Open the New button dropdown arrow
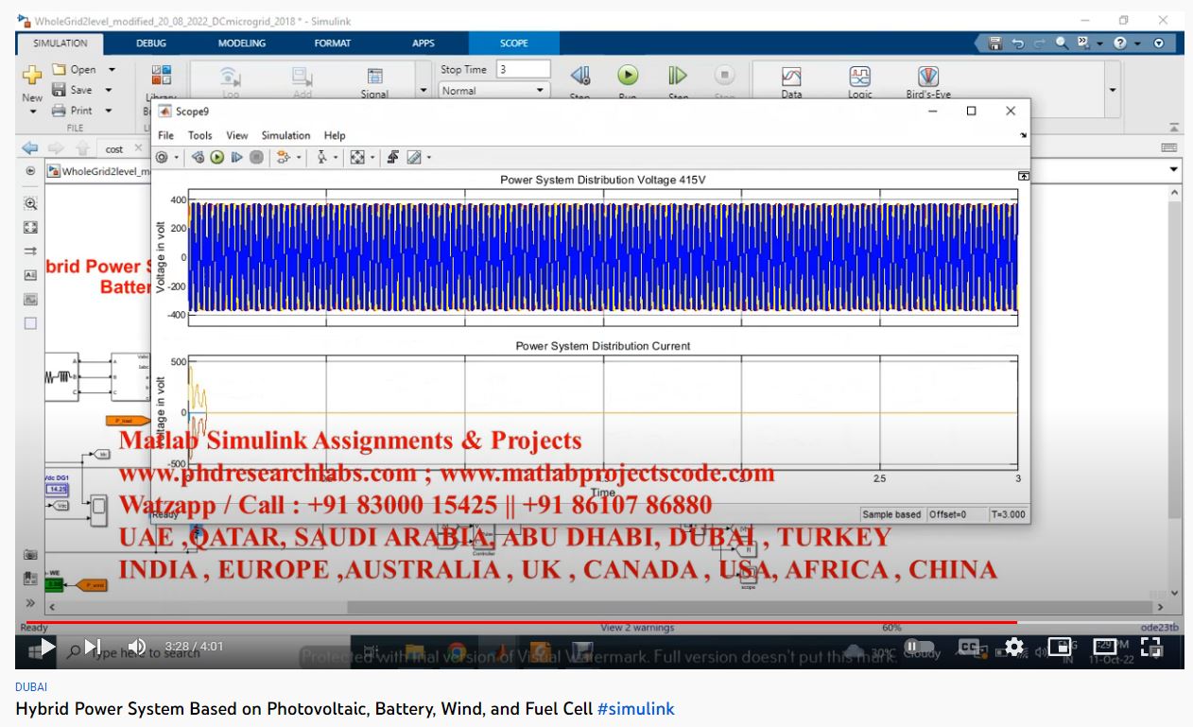Screen dimensions: 1193x727 [32, 111]
